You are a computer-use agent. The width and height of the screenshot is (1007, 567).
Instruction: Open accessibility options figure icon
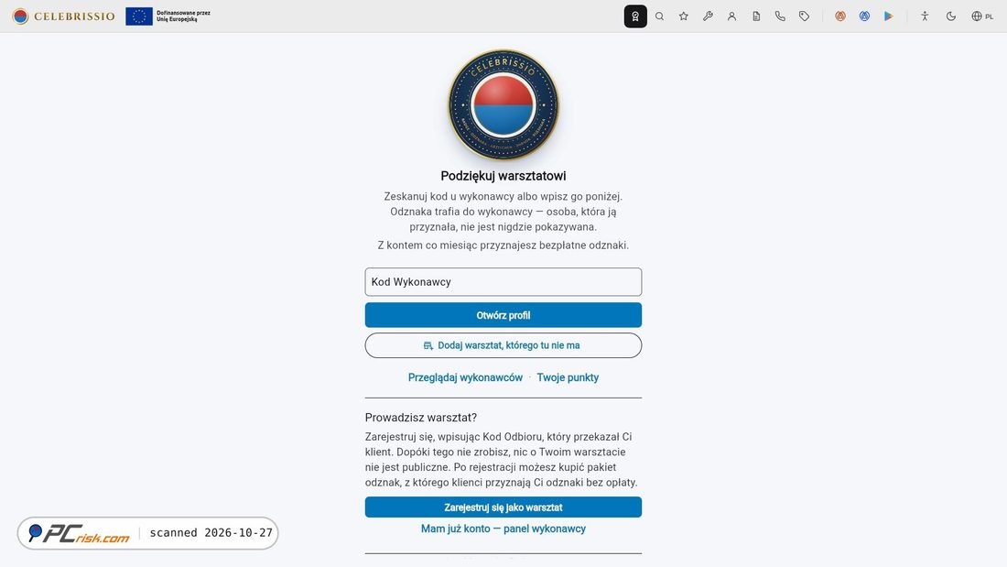point(925,16)
